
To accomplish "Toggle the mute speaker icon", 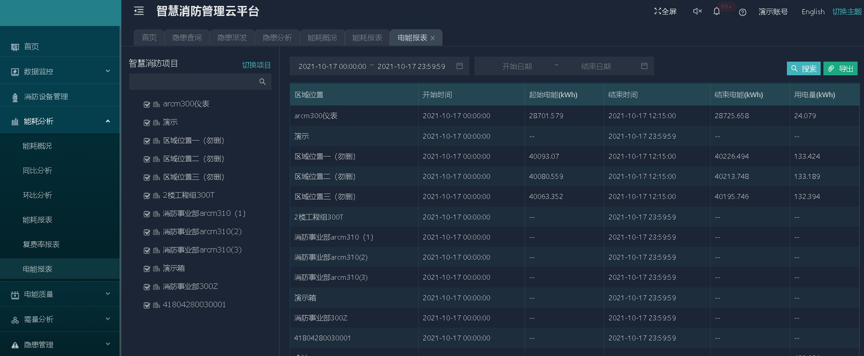I will pos(697,11).
